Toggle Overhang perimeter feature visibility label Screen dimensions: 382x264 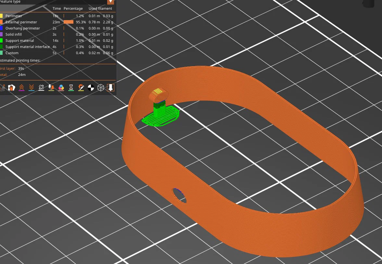pos(23,28)
